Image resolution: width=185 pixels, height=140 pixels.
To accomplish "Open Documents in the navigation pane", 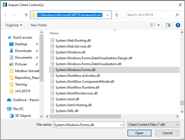I will [x=21, y=58].
